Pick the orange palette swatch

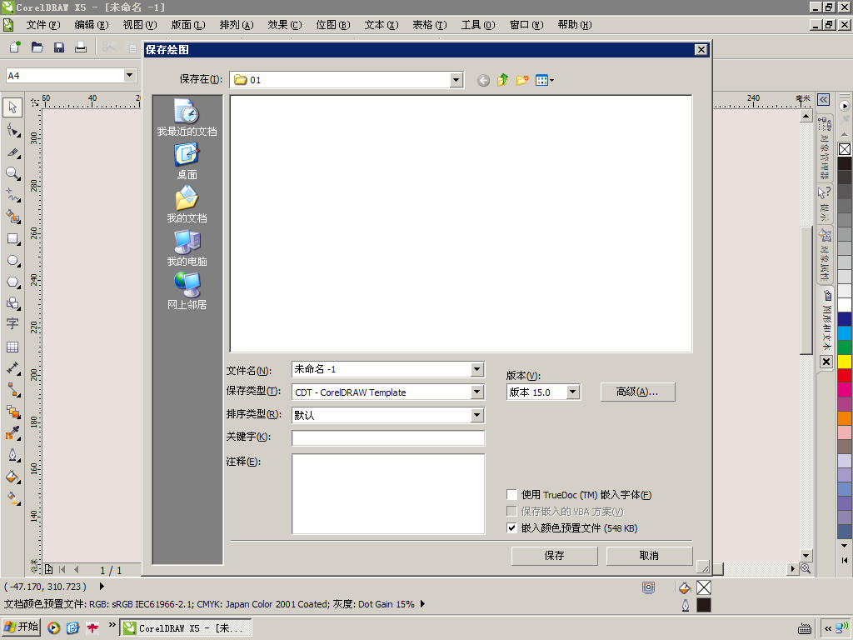(x=845, y=418)
